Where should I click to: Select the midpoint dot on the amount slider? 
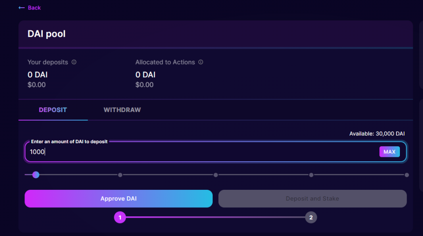(x=216, y=175)
